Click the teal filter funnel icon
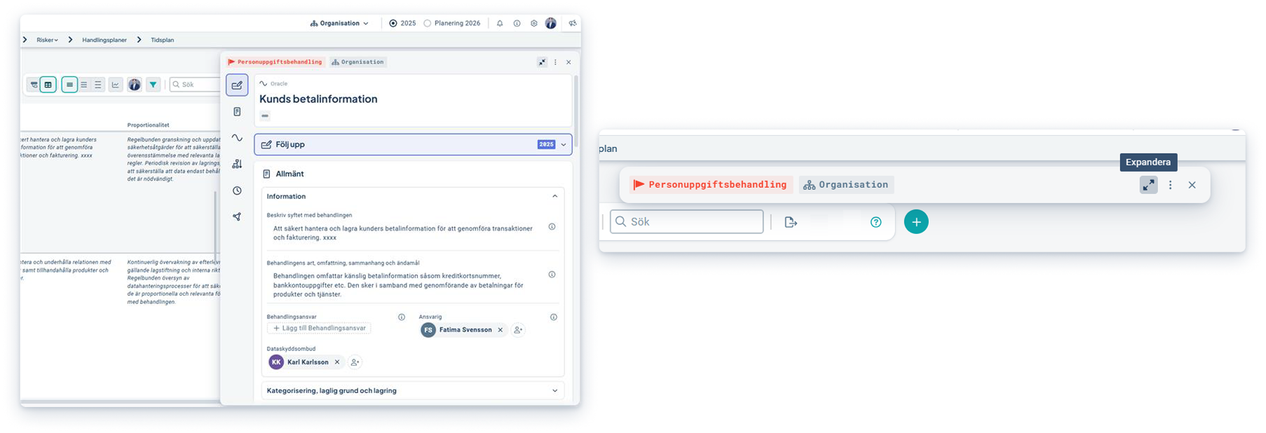Screen dimensions: 1266x433 tap(153, 85)
